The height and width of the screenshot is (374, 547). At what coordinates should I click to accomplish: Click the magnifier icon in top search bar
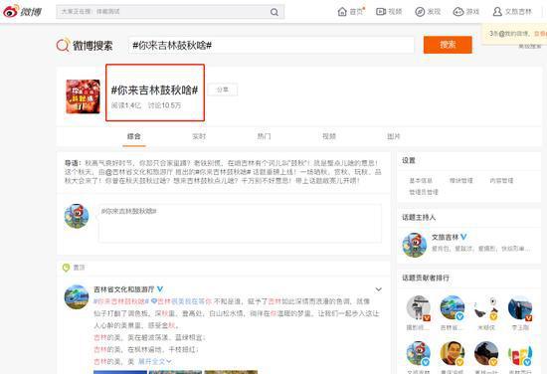274,12
